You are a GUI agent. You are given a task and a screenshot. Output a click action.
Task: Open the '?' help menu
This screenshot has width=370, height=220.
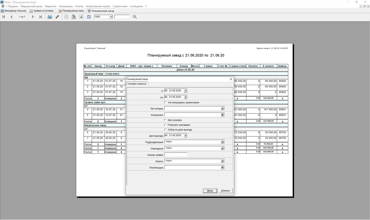pyautogui.click(x=146, y=6)
